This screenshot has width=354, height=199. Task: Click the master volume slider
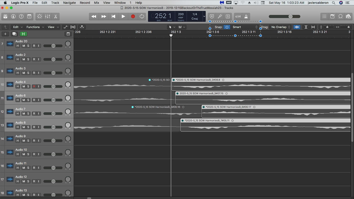(285, 16)
